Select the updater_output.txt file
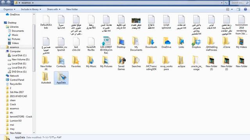The image size is (250, 140). (61, 44)
